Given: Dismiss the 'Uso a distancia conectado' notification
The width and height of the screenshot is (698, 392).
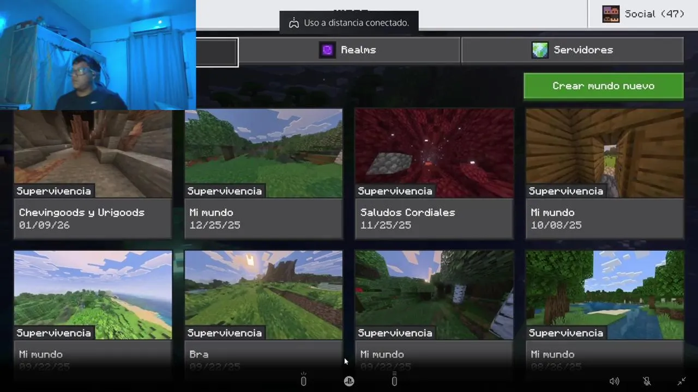Looking at the screenshot, I should [x=349, y=23].
